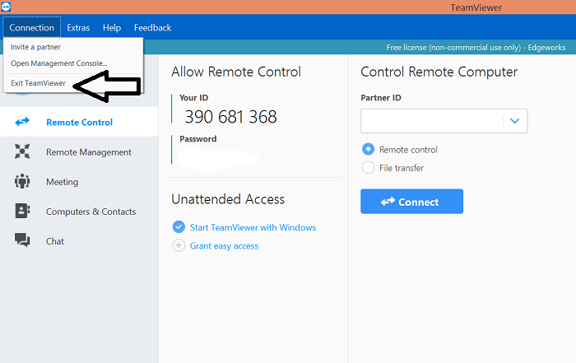Screen dimensions: 576x363
Task: Click the Start TeamViewer with Windows link
Action: 253,227
